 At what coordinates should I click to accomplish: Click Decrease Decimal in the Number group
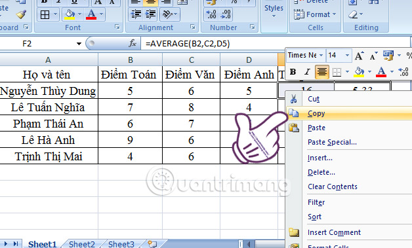[226, 14]
